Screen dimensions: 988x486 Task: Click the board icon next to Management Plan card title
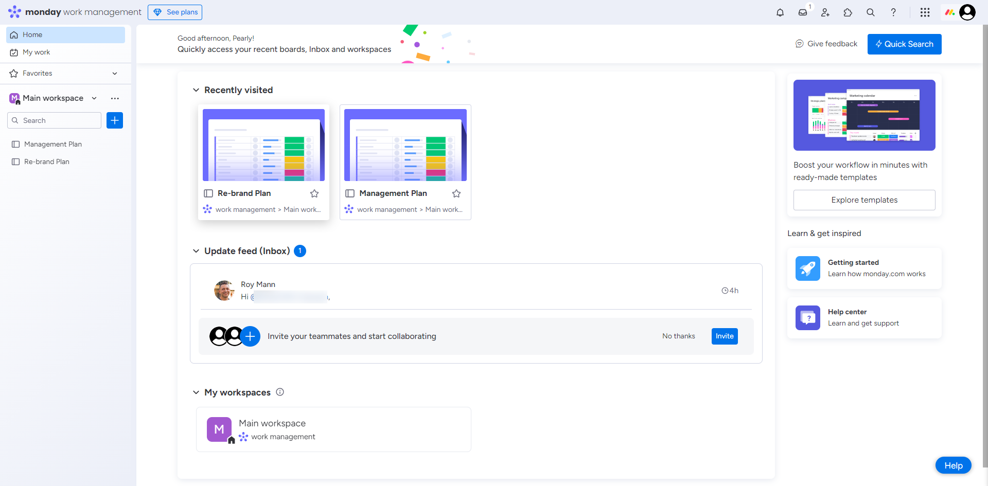pyautogui.click(x=350, y=193)
